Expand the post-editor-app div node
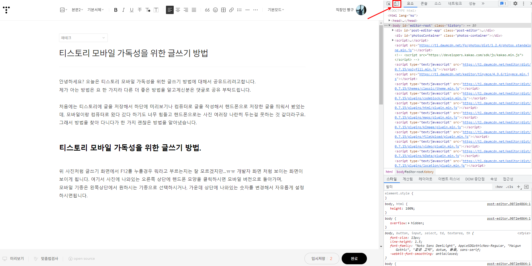The image size is (532, 266). 393,30
